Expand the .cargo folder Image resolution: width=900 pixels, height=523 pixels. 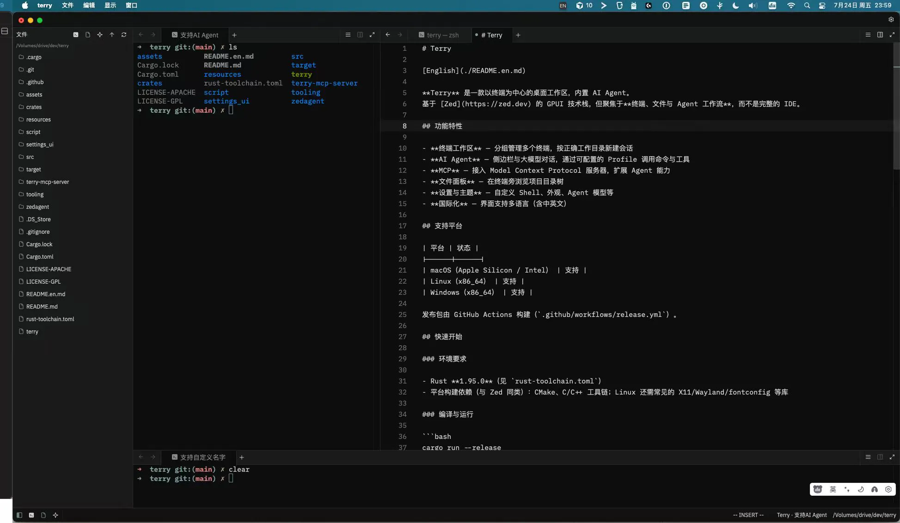pos(73,57)
